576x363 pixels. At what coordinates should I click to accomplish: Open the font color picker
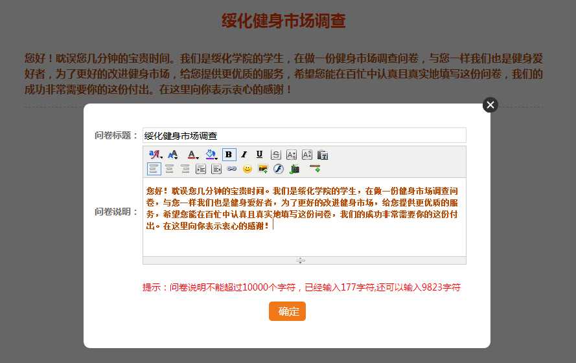pyautogui.click(x=192, y=155)
